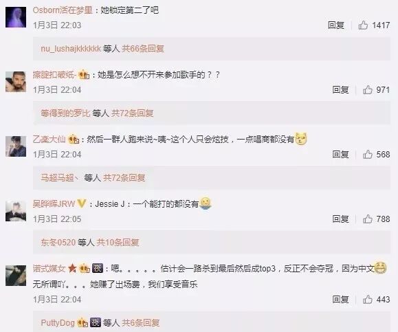Screen dimensions: 398x332
Task: Like the comment with 443 likes
Action: pos(368,299)
